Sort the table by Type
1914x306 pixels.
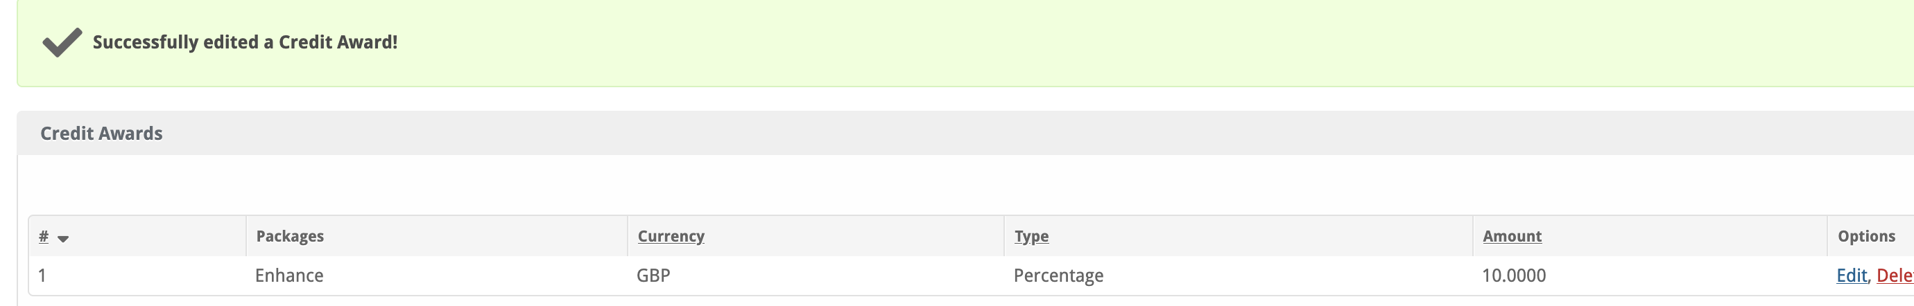(1031, 236)
